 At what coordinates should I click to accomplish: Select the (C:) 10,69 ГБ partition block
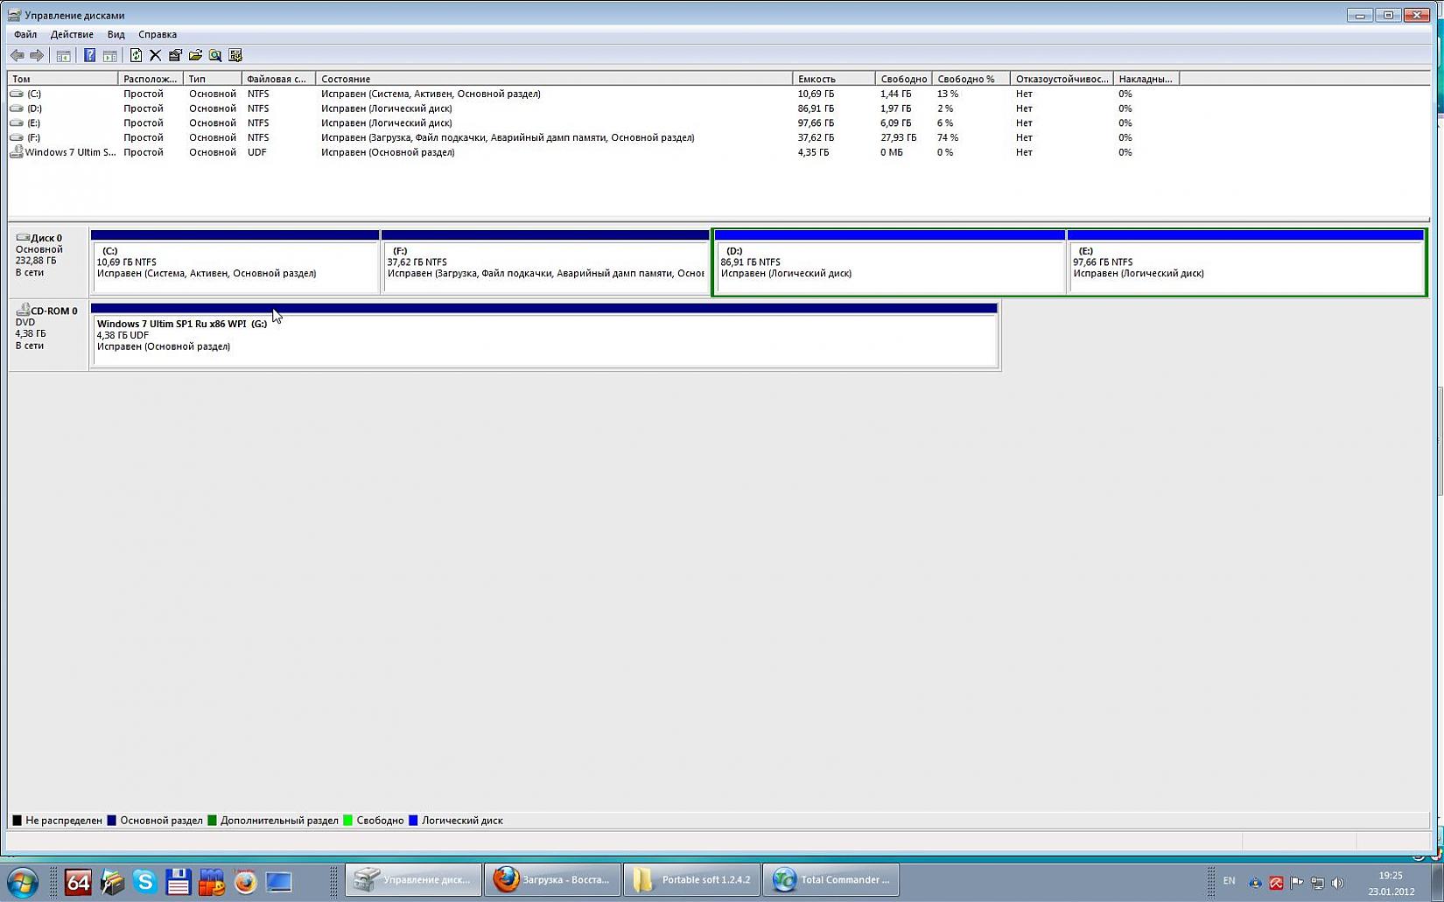235,262
